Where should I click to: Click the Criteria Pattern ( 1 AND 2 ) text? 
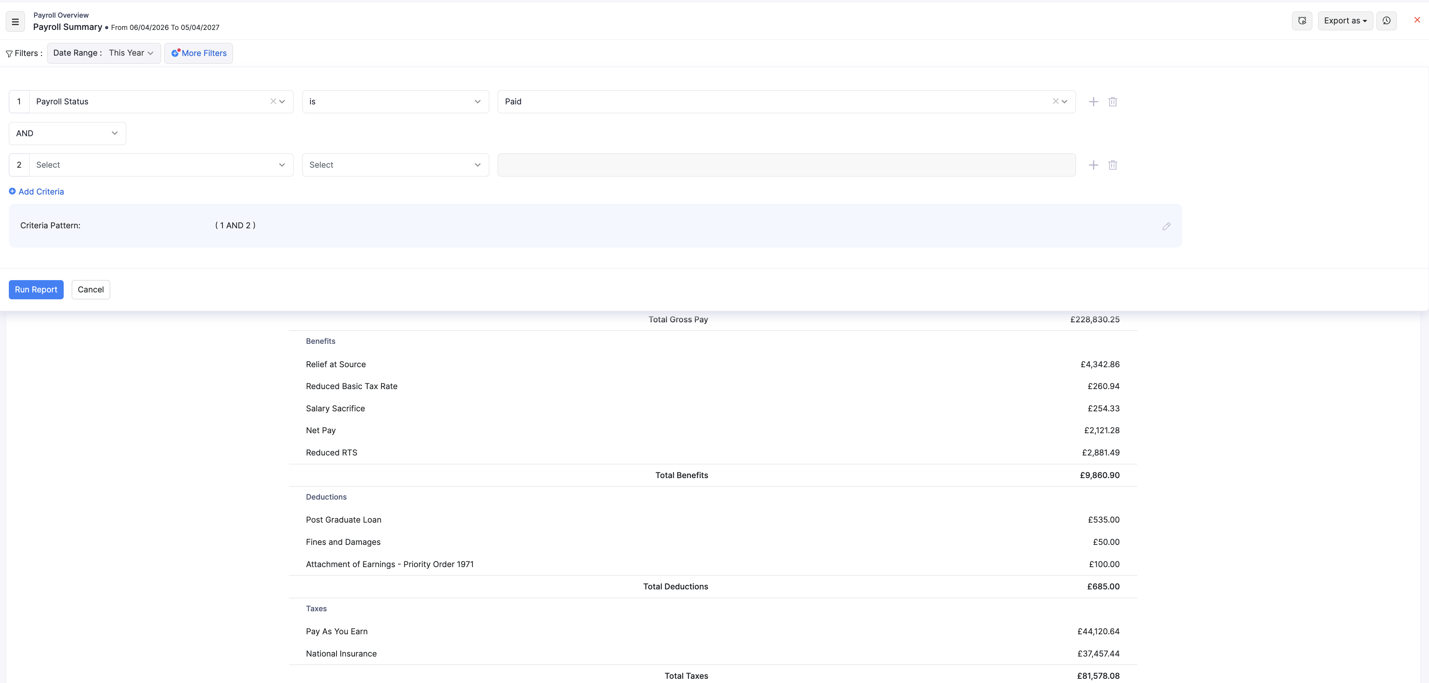tap(235, 225)
